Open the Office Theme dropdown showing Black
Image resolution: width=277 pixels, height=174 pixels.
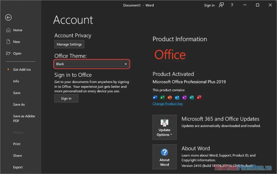click(x=92, y=64)
